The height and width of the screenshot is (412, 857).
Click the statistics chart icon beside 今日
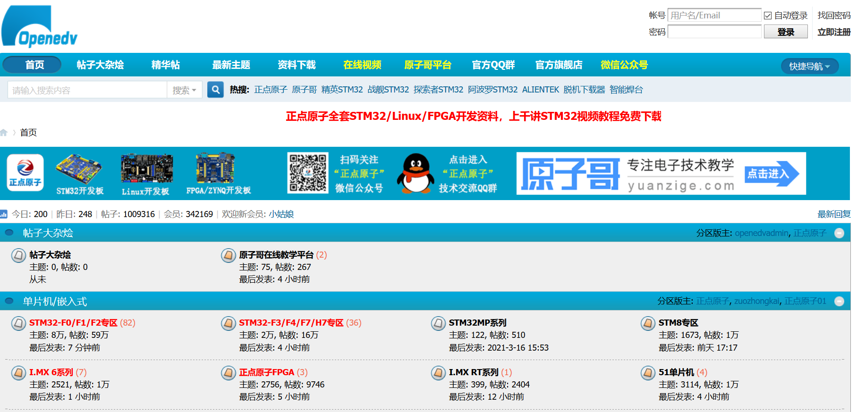pyautogui.click(x=4, y=214)
